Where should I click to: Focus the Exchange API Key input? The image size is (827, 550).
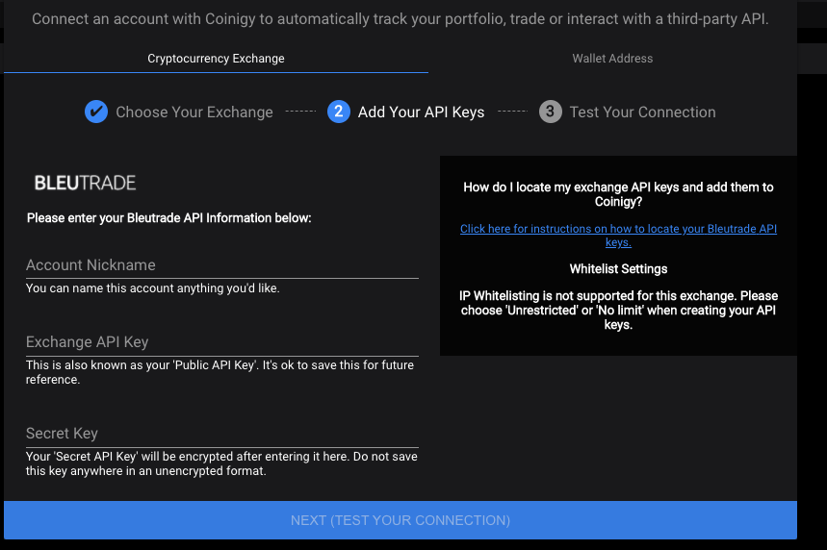pos(222,342)
